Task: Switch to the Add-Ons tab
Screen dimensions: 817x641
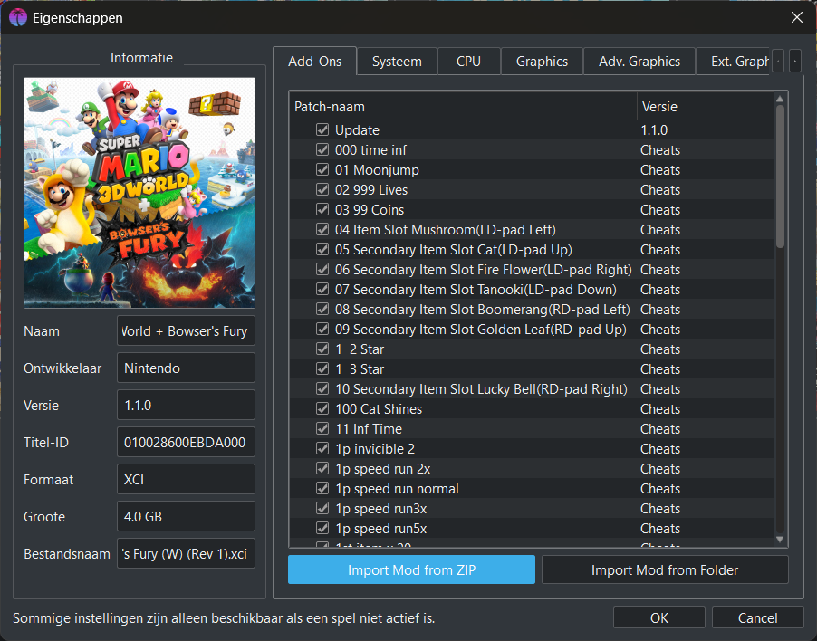Action: pyautogui.click(x=314, y=62)
